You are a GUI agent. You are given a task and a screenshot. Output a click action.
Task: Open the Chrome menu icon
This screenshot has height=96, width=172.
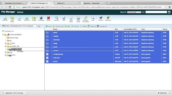pos(170,7)
